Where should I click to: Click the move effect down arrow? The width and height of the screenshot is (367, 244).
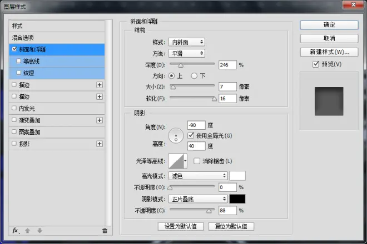coord(40,231)
